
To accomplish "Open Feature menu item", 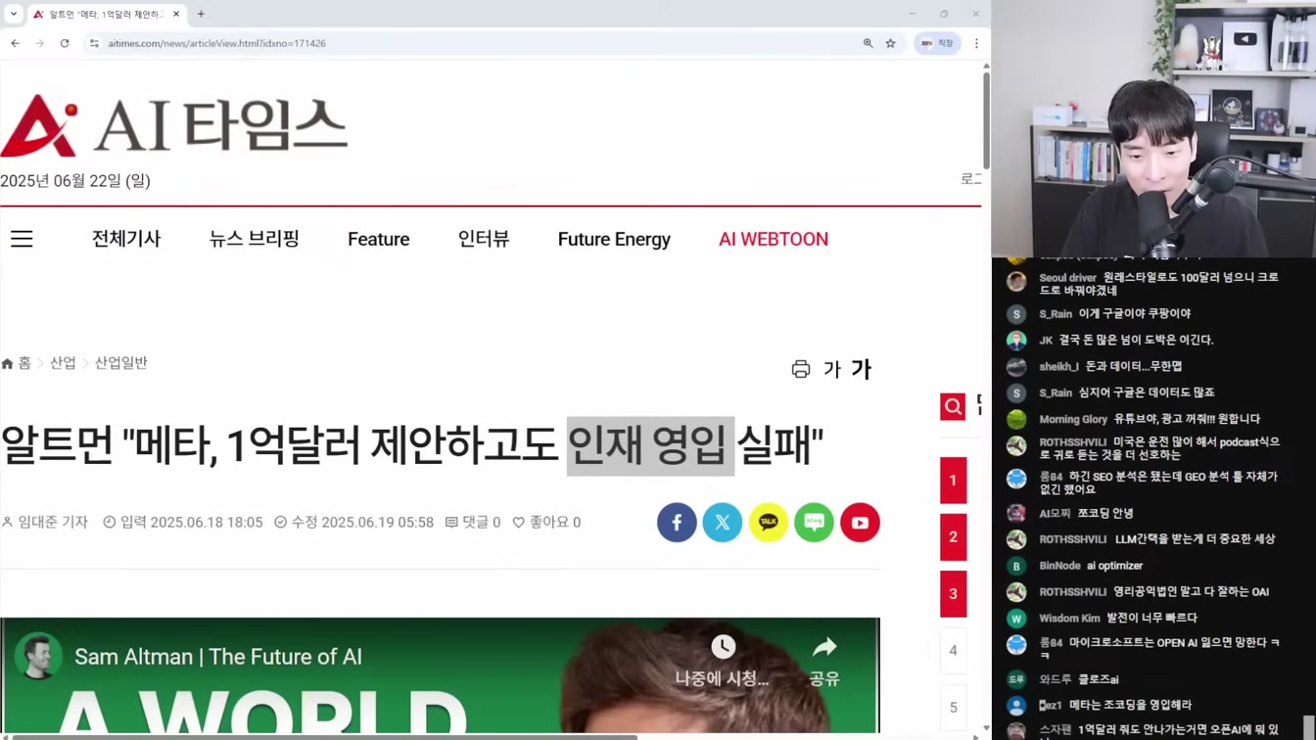I will tap(379, 239).
